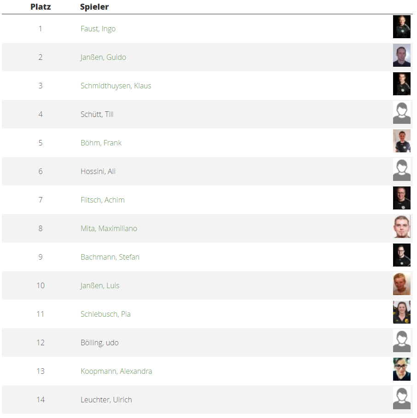Open Guido Janßen's profile picture
This screenshot has width=417, height=418.
click(401, 55)
